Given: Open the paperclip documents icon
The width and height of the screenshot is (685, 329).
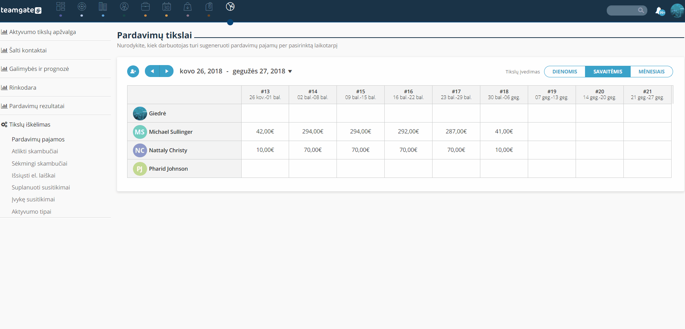Looking at the screenshot, I should coord(209,7).
